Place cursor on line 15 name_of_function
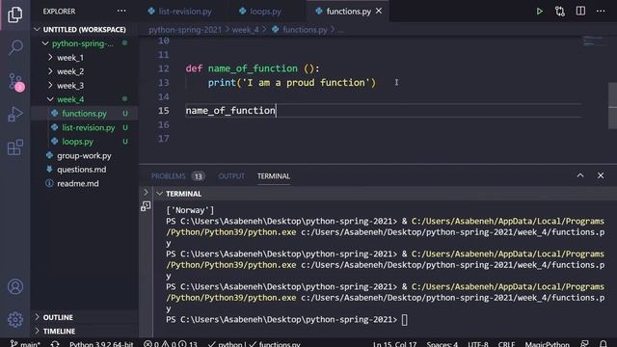 coord(230,111)
